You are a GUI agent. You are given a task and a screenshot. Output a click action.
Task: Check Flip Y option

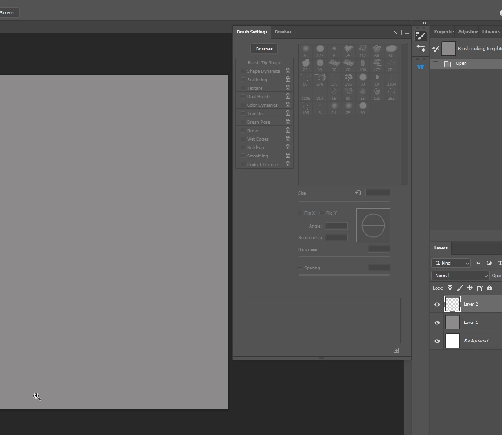point(322,213)
